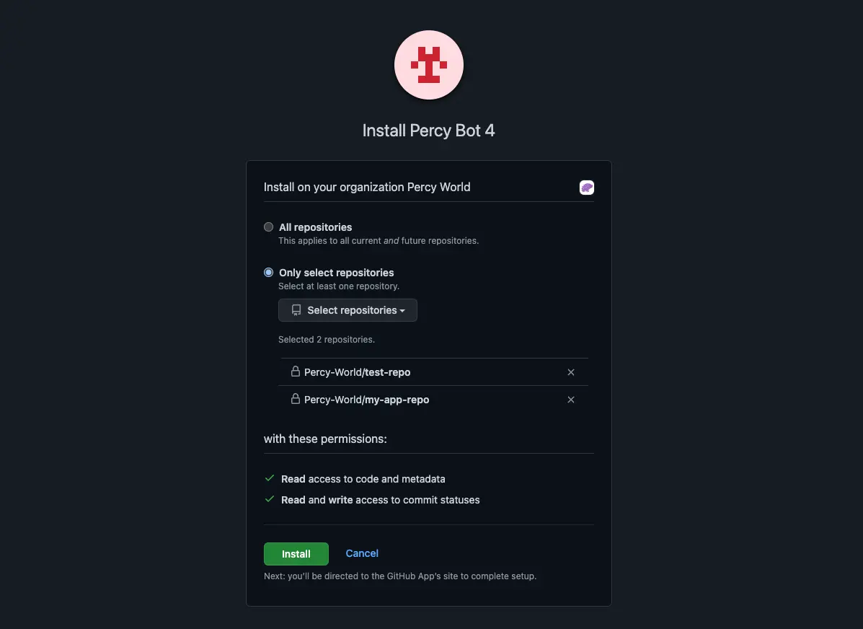Click the lock icon beside my-app-repo

pyautogui.click(x=295, y=399)
